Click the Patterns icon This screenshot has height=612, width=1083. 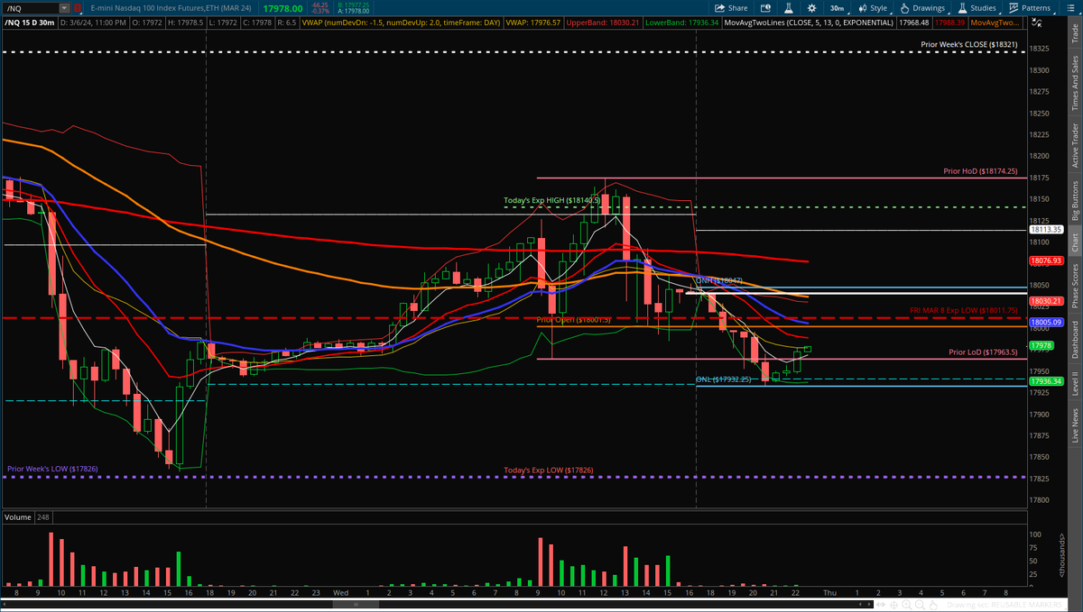1012,7
